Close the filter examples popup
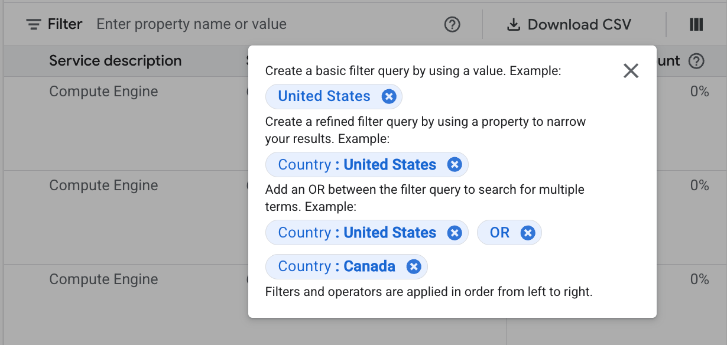The height and width of the screenshot is (345, 727). 631,71
